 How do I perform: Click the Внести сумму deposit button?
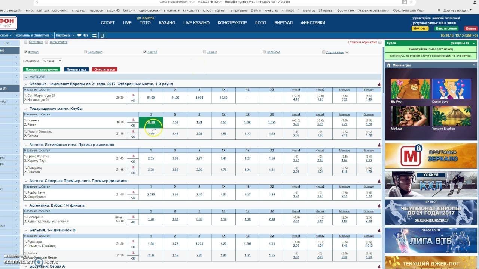point(446,28)
